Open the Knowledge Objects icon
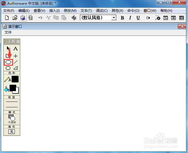188x153 pixels. click(x=181, y=18)
